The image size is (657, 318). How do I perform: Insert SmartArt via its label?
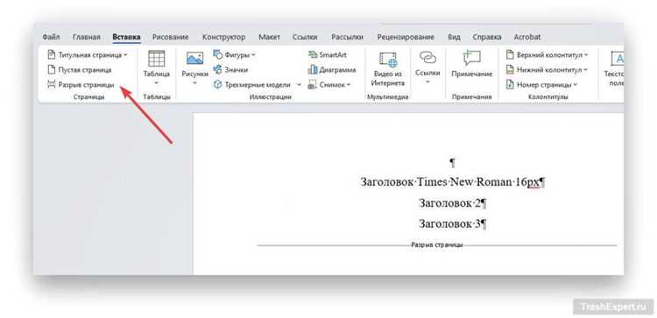coord(333,55)
